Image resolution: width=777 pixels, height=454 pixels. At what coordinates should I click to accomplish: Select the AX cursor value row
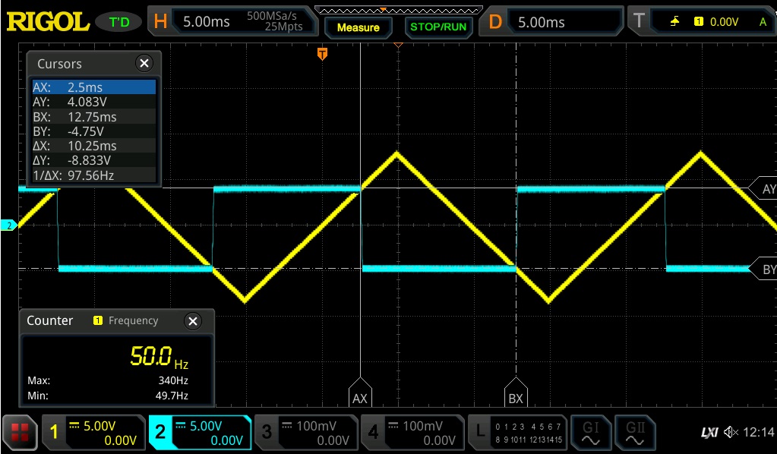94,87
